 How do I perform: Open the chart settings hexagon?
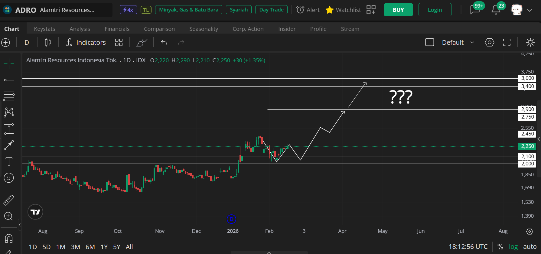point(490,42)
